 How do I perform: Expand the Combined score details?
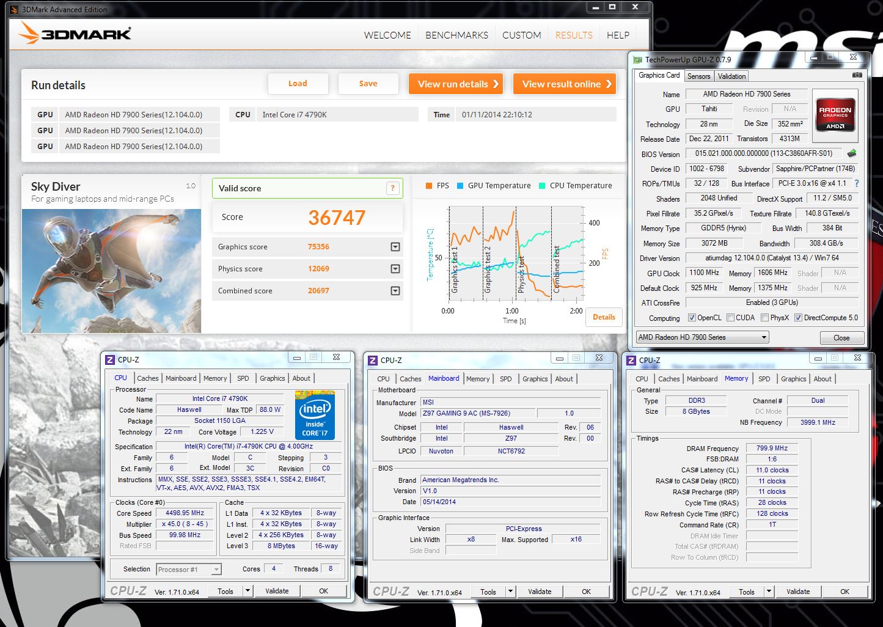tap(395, 291)
